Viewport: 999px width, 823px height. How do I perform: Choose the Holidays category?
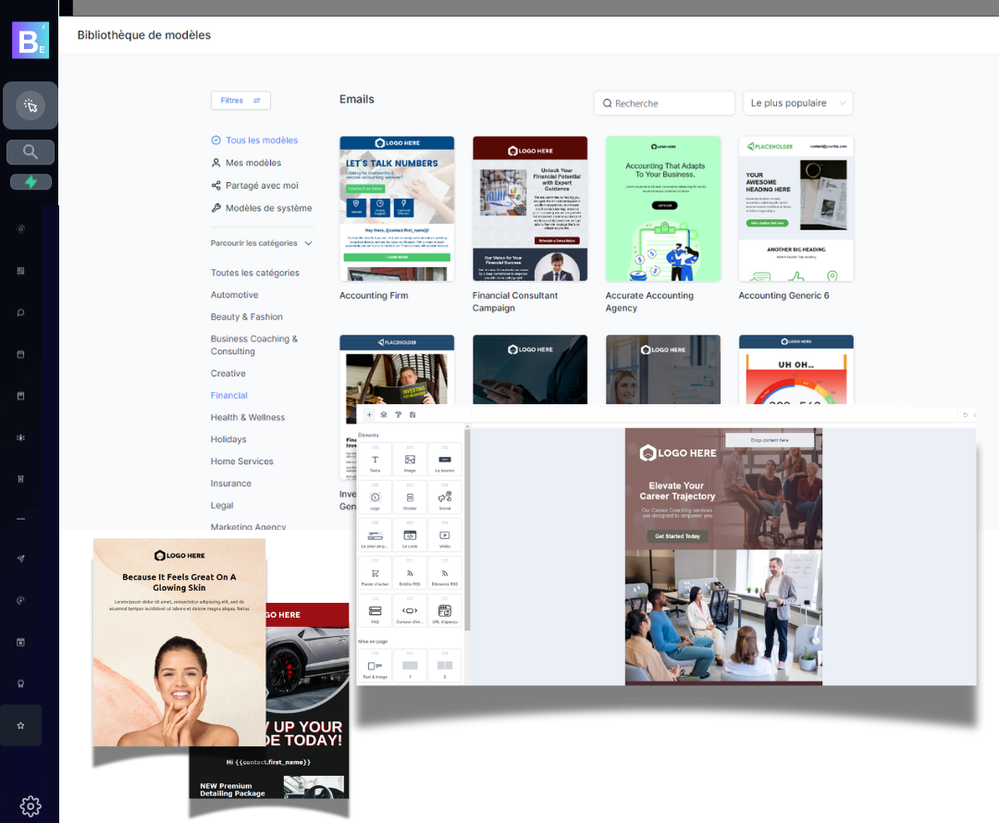click(x=228, y=439)
